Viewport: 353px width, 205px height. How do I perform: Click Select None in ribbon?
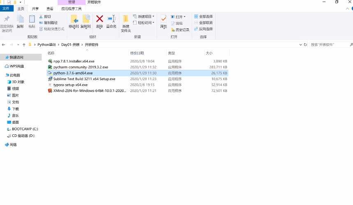click(x=203, y=23)
